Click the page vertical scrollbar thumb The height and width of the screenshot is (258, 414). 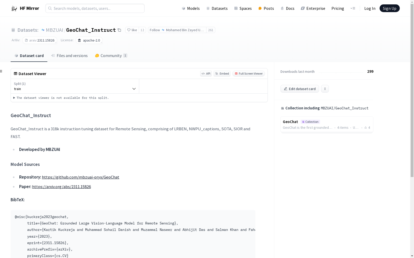[412, 90]
